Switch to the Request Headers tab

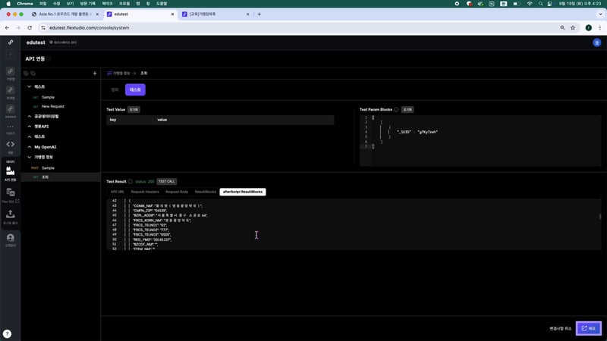(x=145, y=192)
